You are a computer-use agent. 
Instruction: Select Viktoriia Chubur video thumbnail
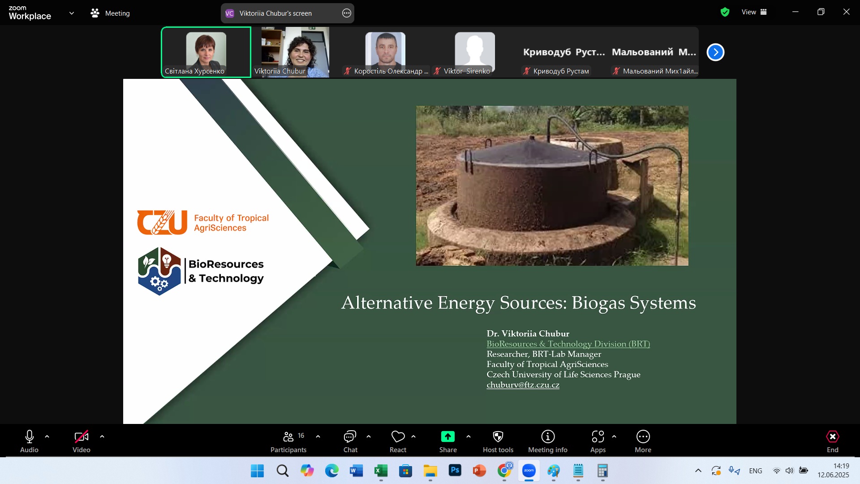[x=296, y=52]
